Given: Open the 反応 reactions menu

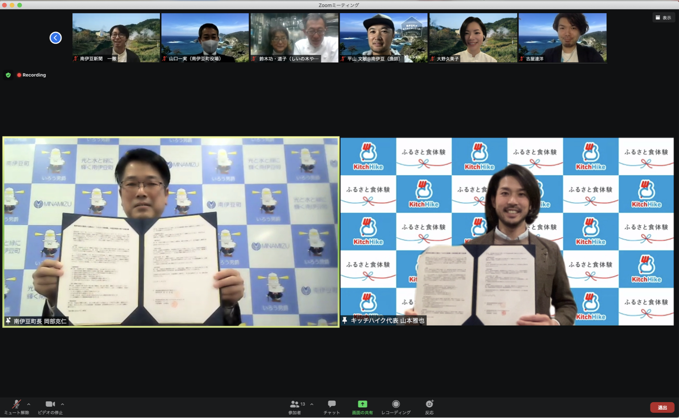Looking at the screenshot, I should click(x=429, y=407).
